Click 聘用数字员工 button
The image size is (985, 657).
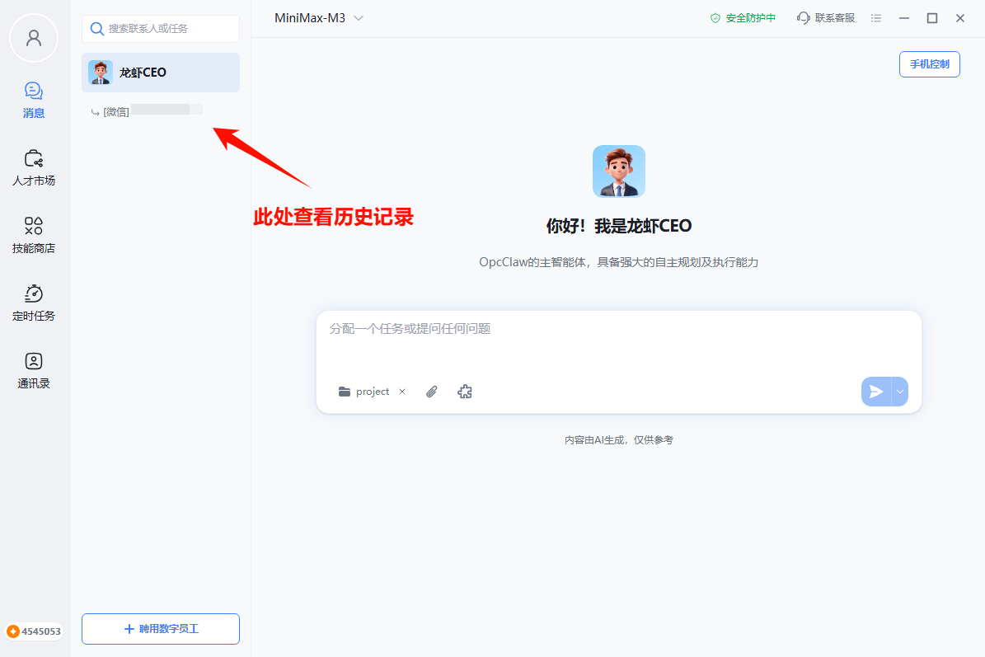click(161, 629)
